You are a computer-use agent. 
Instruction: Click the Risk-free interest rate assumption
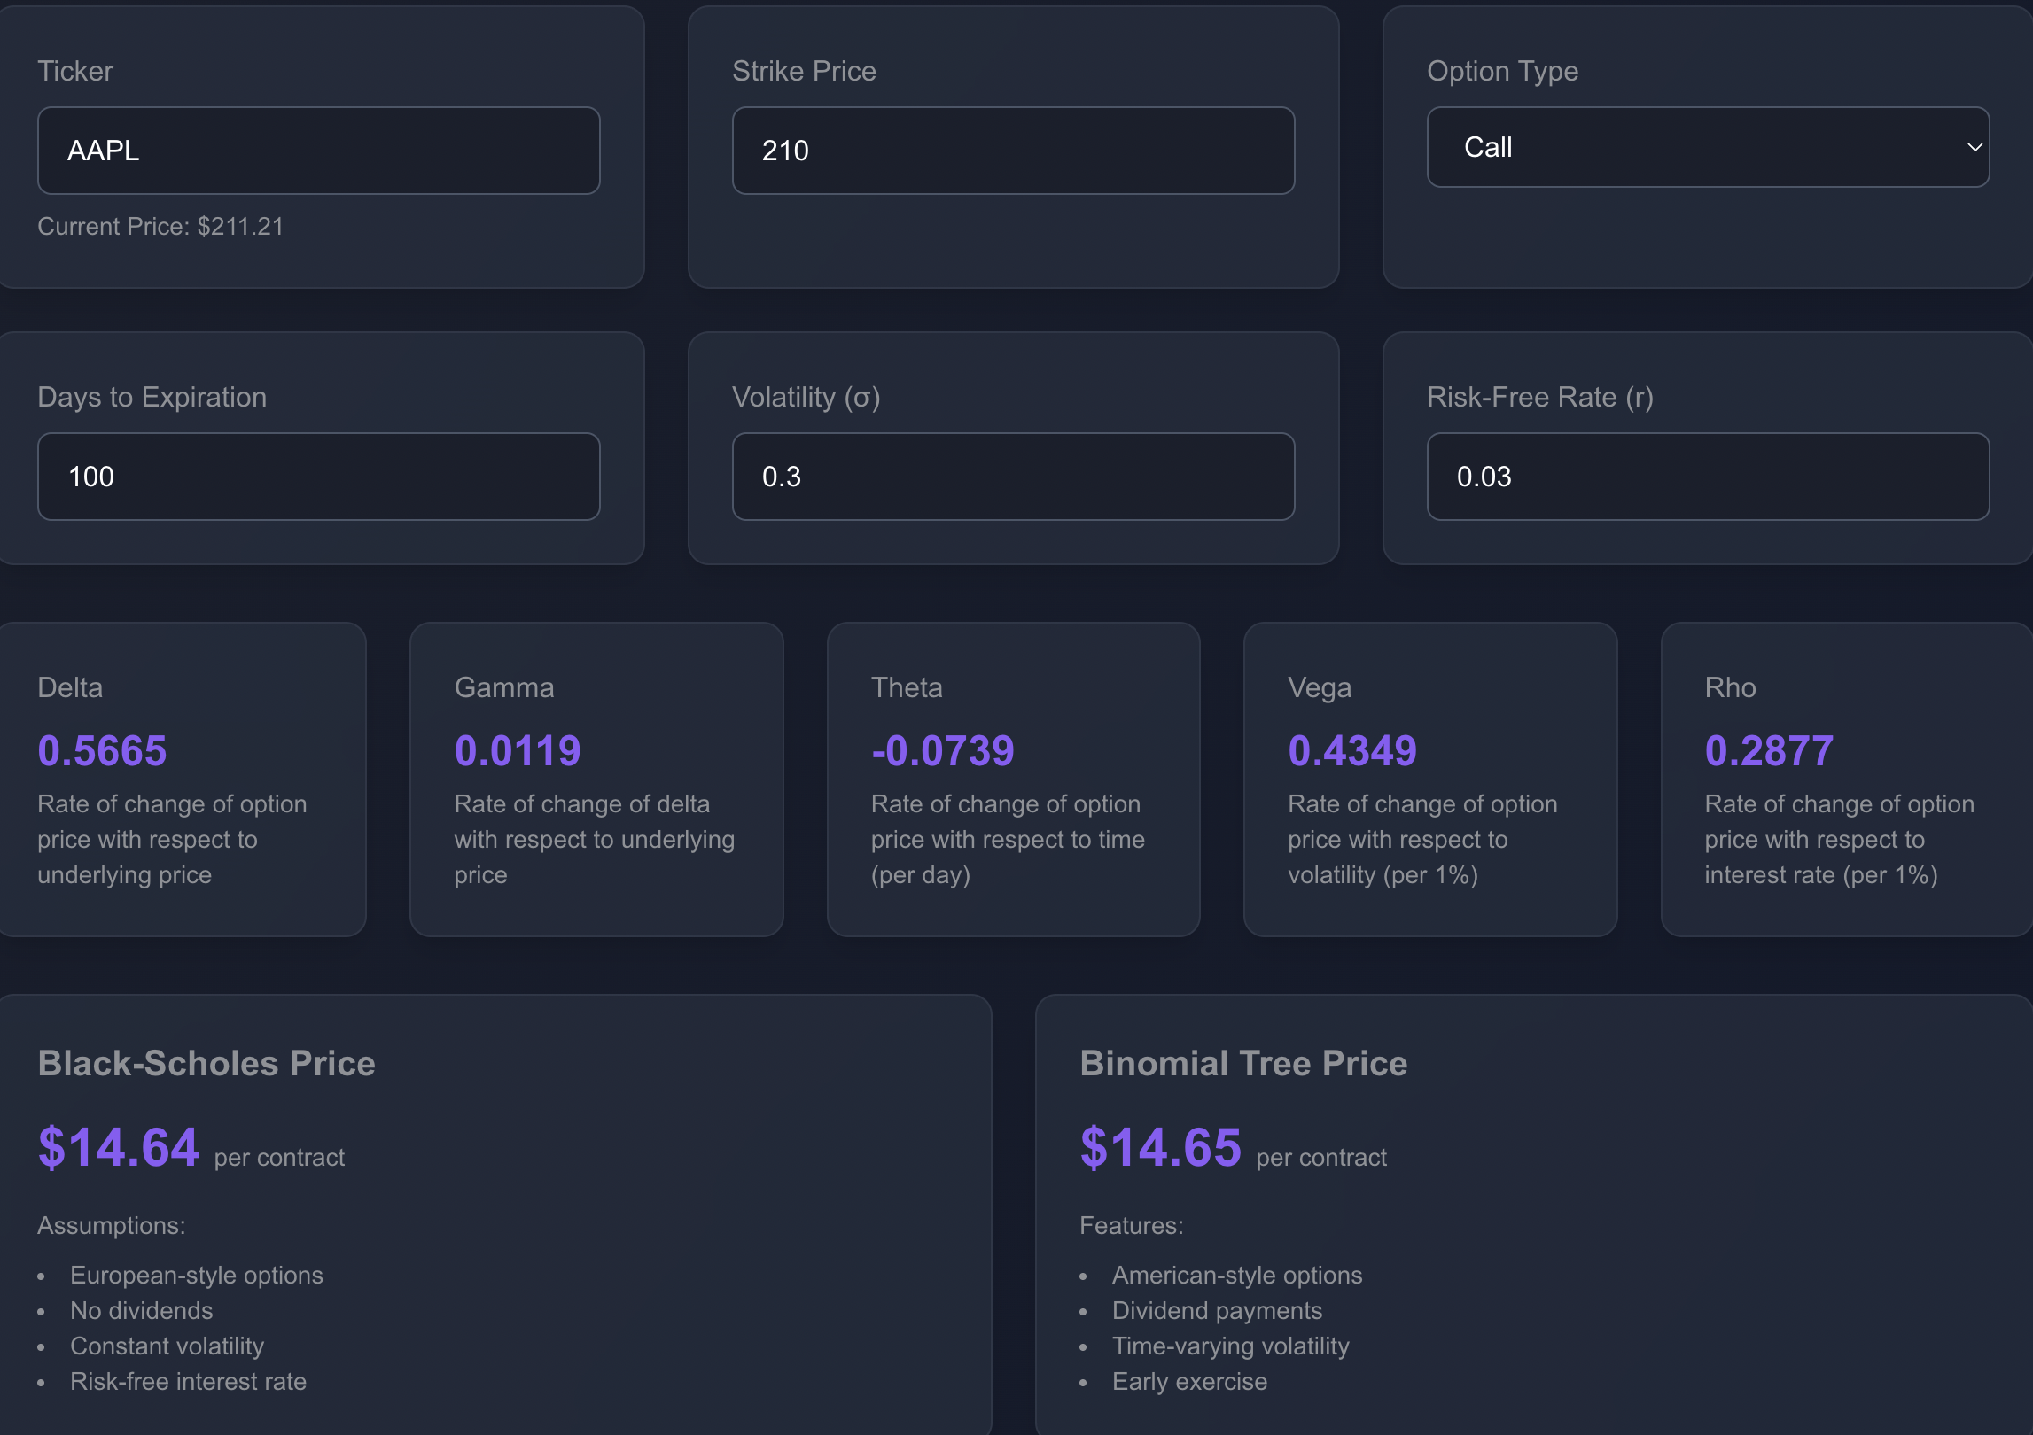189,1382
